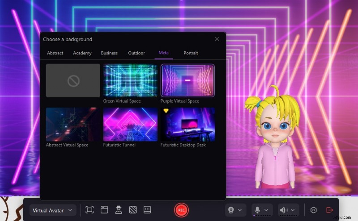
Task: Toggle the webcam icon
Action: [231, 210]
